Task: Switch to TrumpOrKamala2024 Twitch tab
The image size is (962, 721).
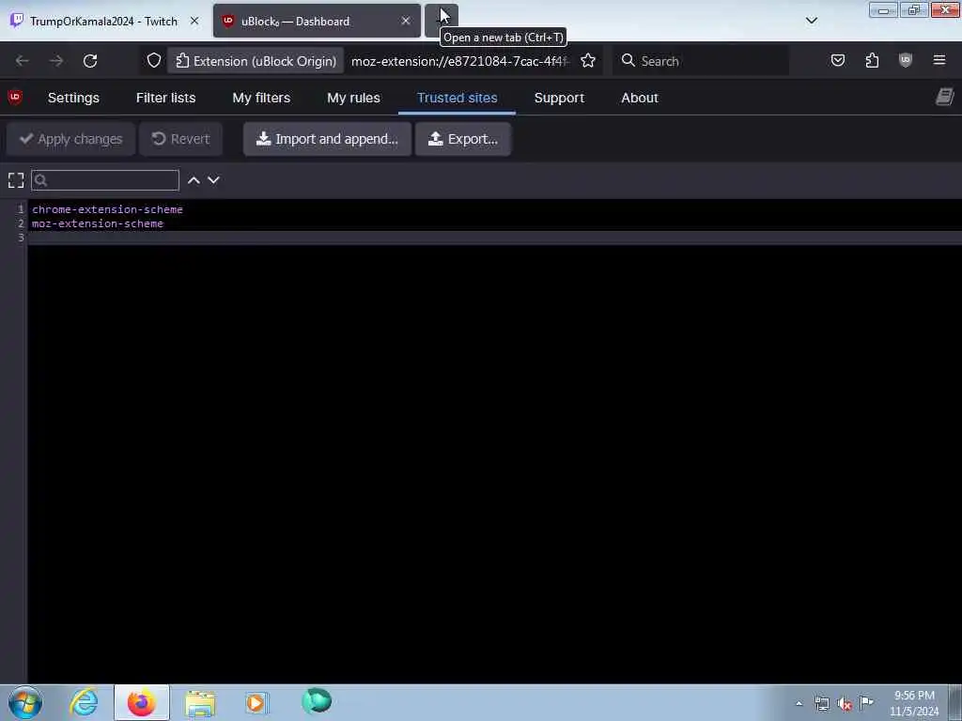Action: (104, 21)
